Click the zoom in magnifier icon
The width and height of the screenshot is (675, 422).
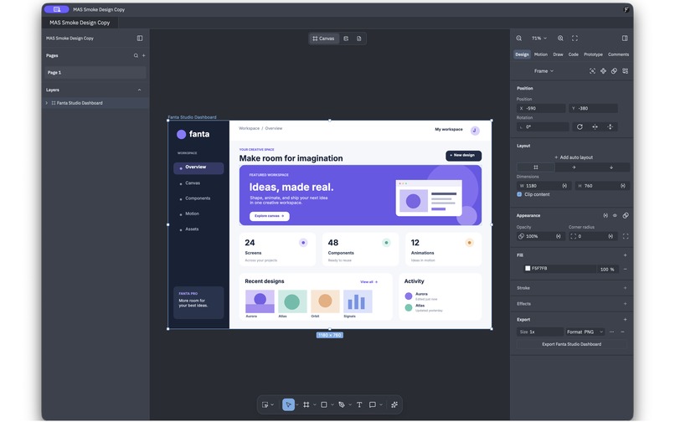pos(560,39)
